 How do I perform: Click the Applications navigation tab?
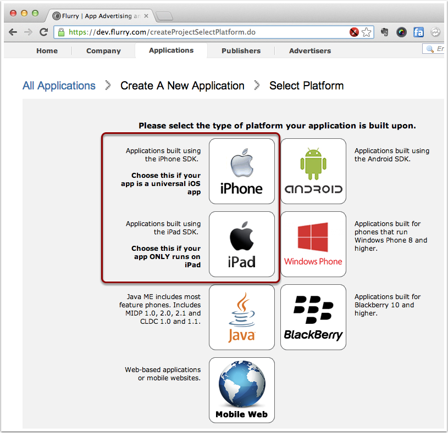[x=171, y=50]
